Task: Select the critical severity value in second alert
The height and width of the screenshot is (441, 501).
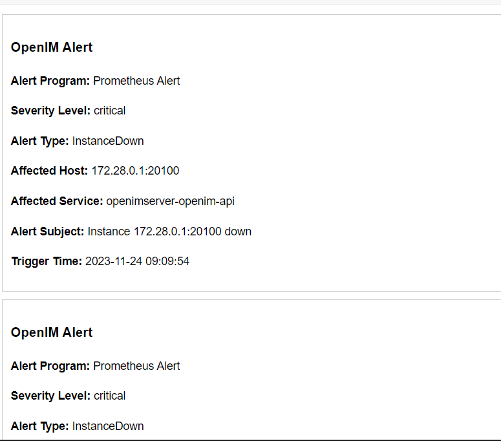Action: point(109,396)
